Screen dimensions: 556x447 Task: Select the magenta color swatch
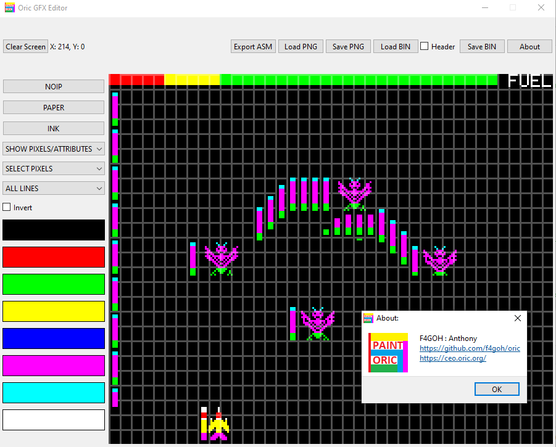[x=54, y=366]
